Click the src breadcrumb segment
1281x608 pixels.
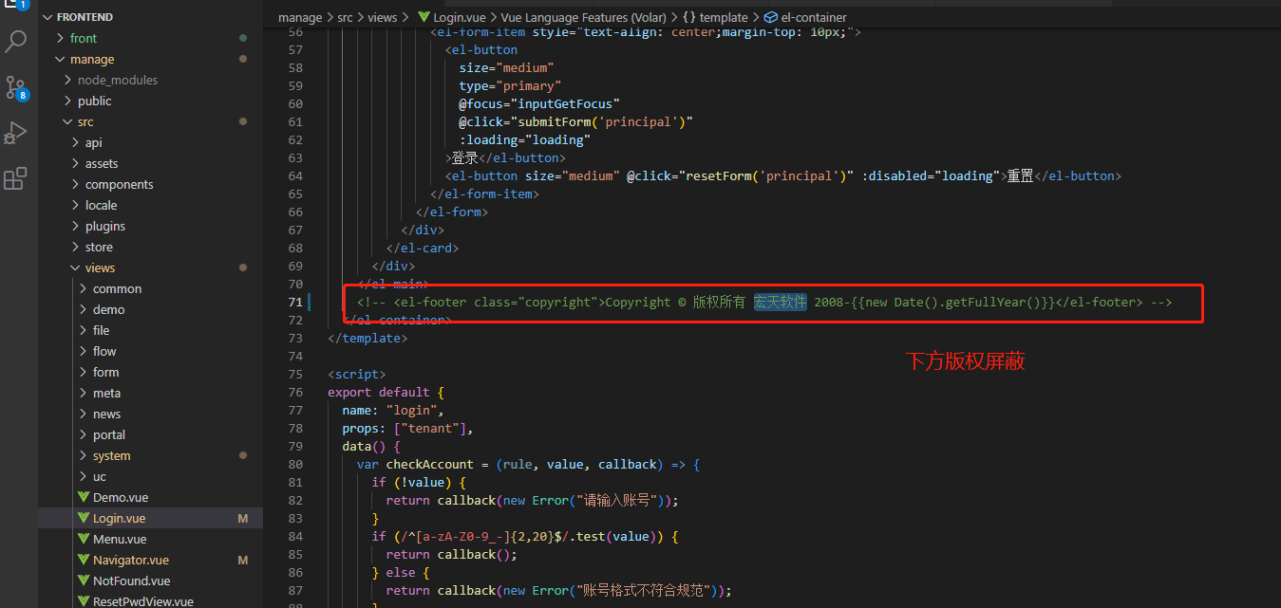[345, 17]
